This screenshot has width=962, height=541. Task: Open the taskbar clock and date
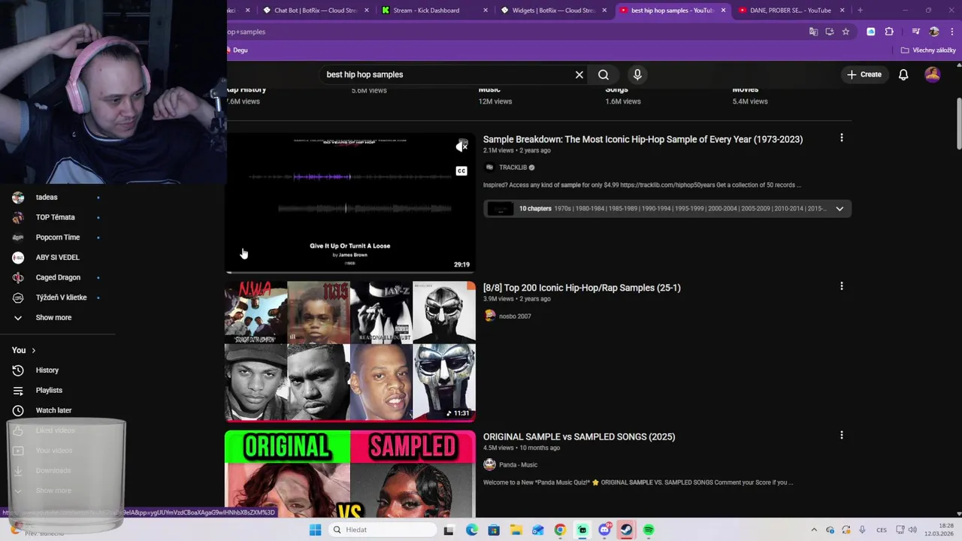(939, 530)
